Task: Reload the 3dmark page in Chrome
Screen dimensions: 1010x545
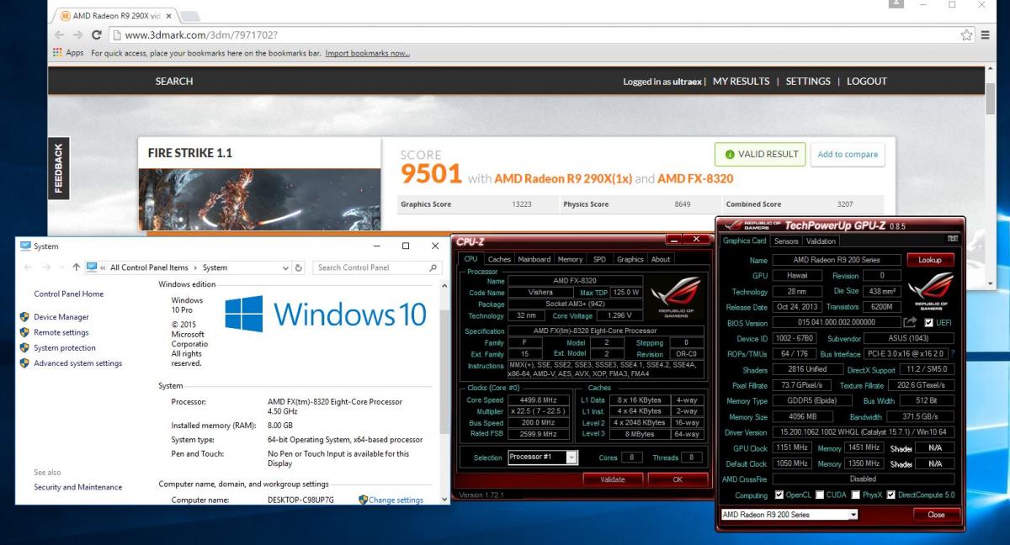Action: click(x=97, y=34)
